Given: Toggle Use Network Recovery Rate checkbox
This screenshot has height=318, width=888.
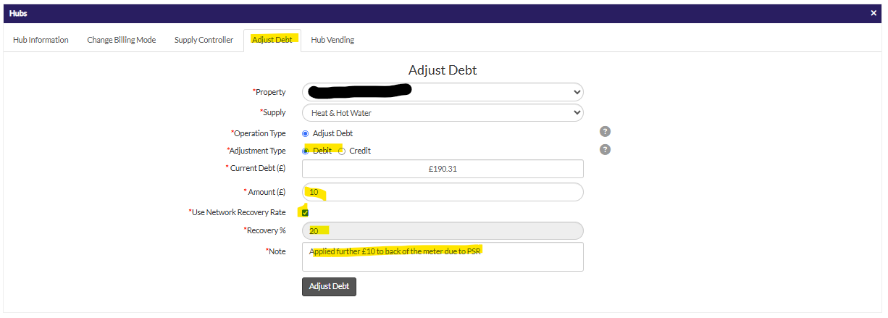Looking at the screenshot, I should (x=306, y=212).
